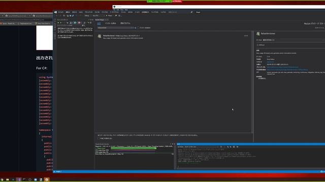The image size is (325, 182).
Task: Toggle the prerelease include checkbox
Action: pyautogui.click(x=138, y=28)
